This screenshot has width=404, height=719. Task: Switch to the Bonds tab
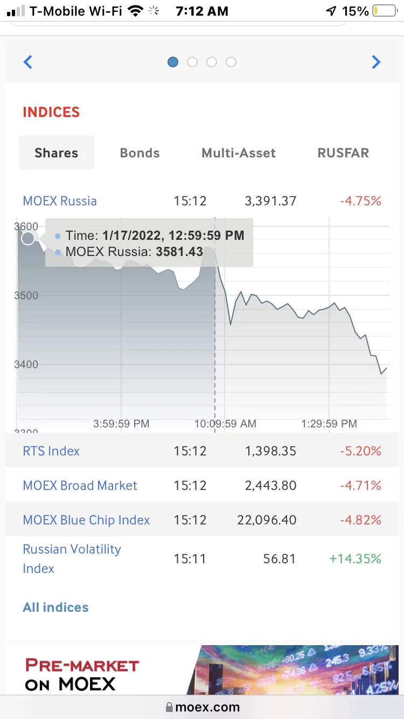pos(140,153)
